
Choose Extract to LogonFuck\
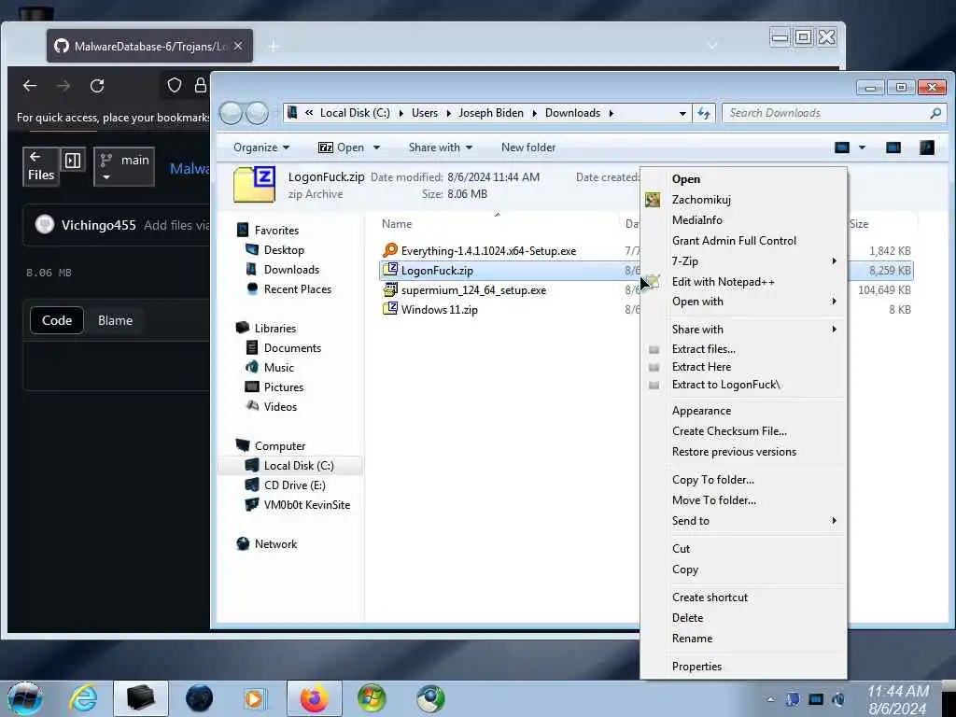[725, 384]
